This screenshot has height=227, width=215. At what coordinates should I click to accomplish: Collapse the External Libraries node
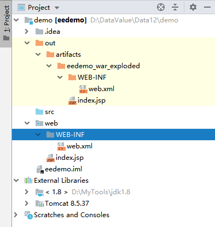pos(16,181)
